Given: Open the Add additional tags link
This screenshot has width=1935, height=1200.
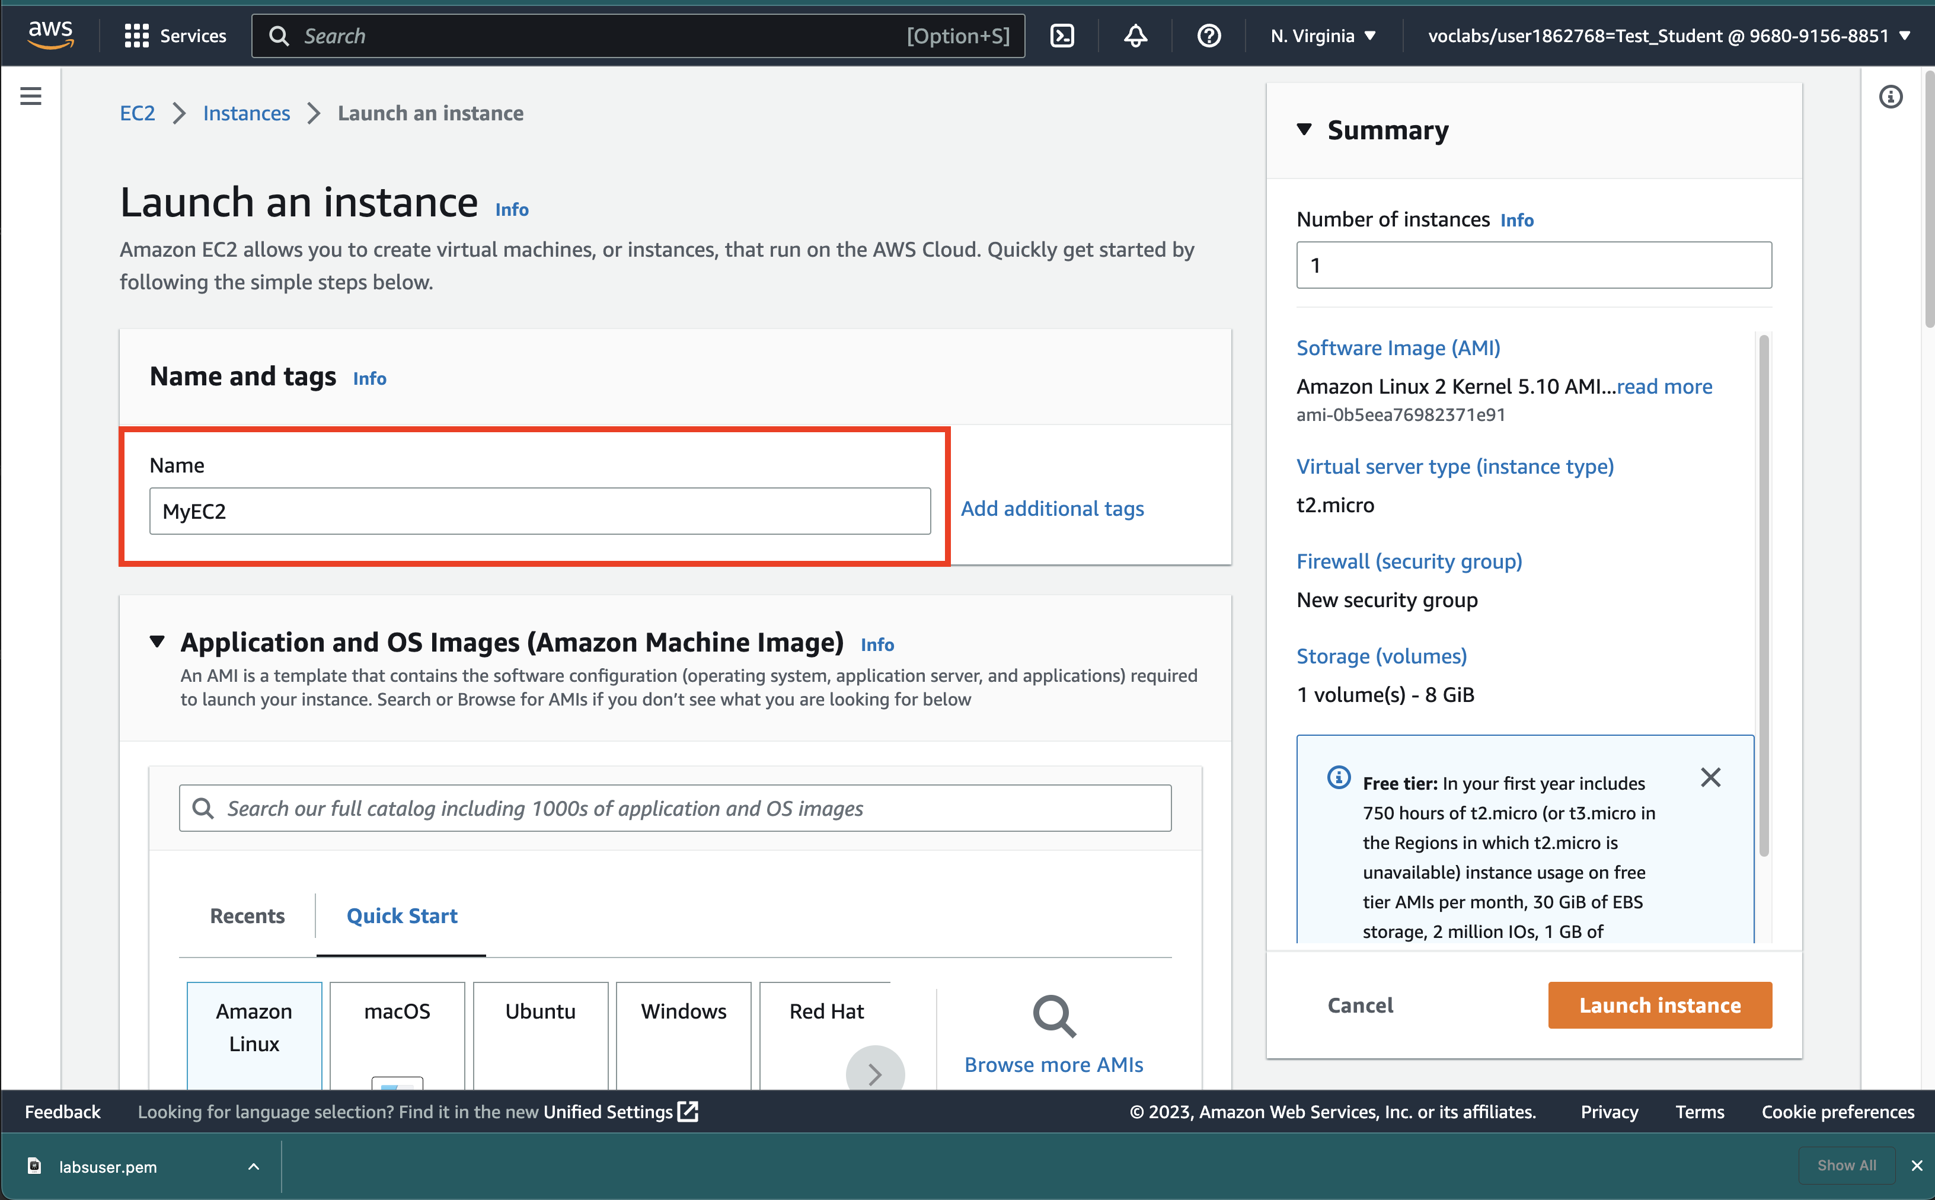Looking at the screenshot, I should click(1052, 509).
